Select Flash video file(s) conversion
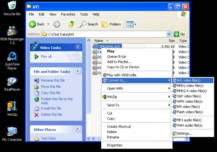The image size is (217, 152). coord(192,112)
